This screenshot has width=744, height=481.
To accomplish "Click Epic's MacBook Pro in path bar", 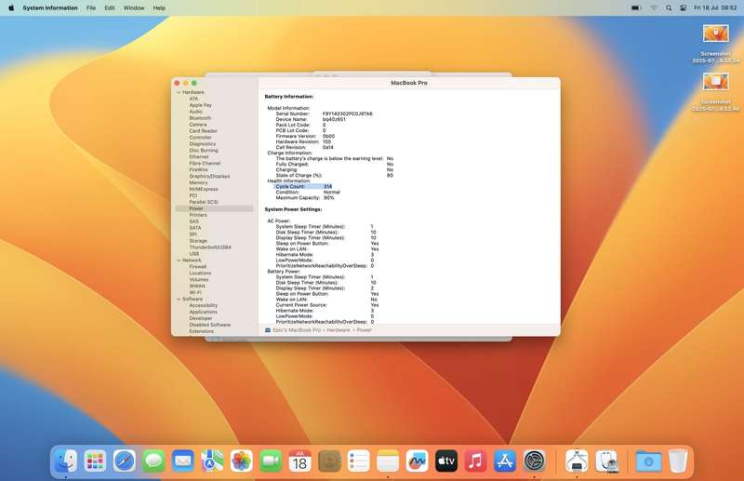I will 297,330.
